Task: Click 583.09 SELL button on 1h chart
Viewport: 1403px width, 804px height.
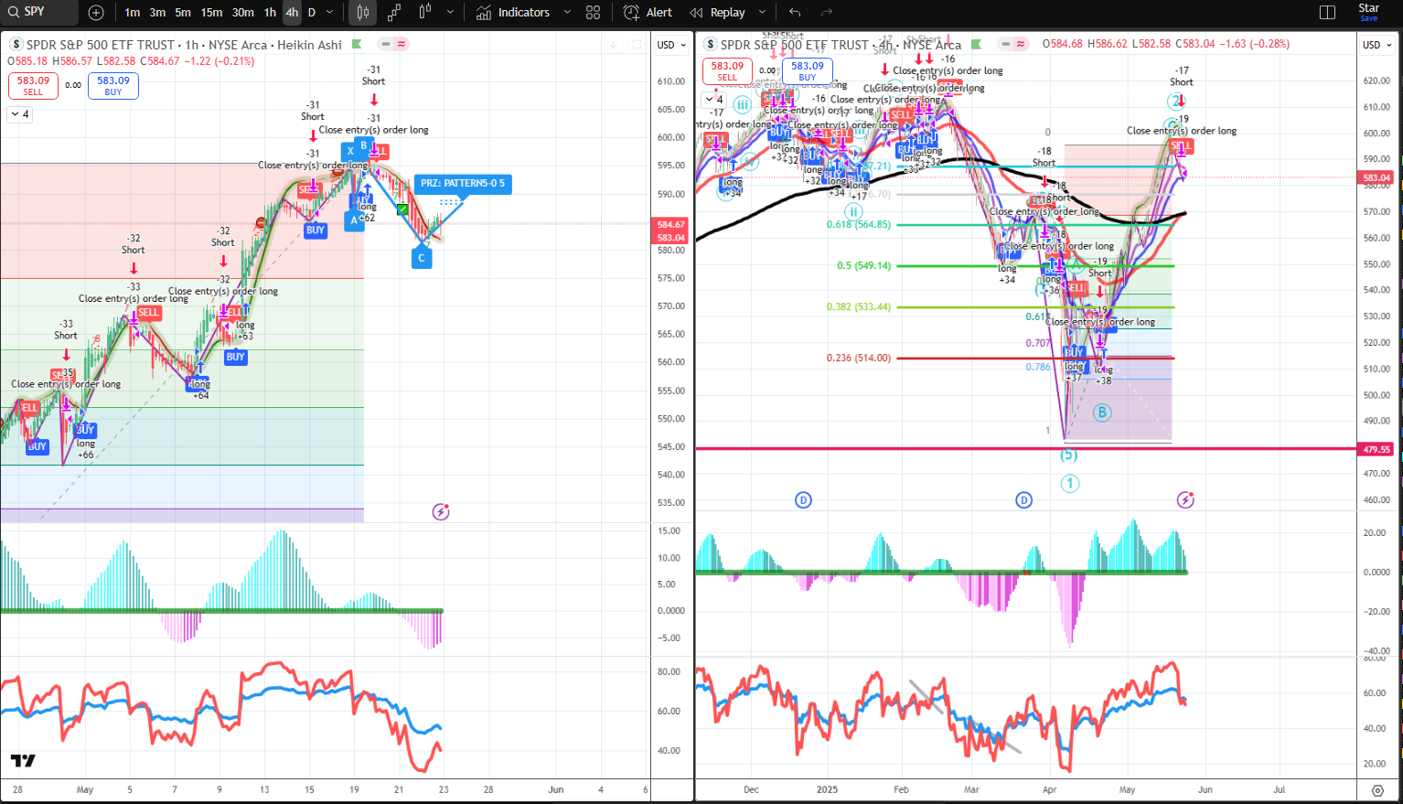Action: (x=33, y=86)
